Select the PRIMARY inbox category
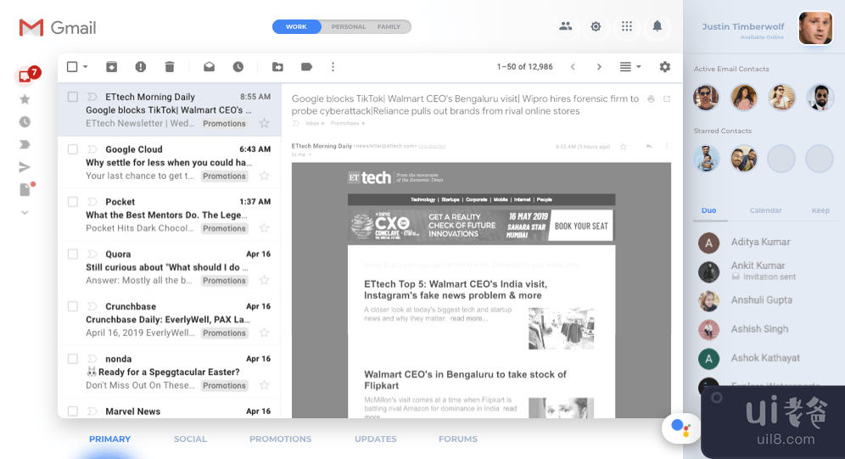845x459 pixels. [110, 439]
